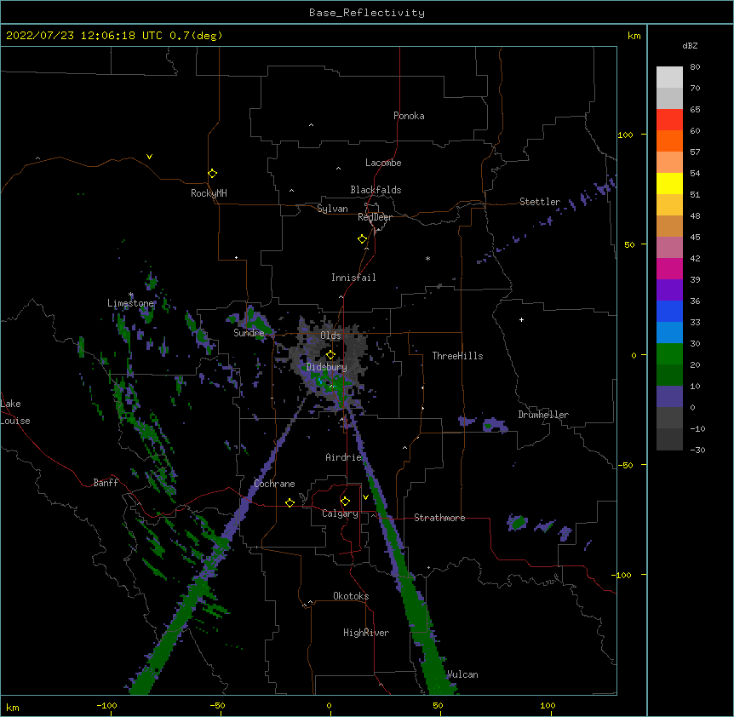Click the Airdrie city label
734x717 pixels.
[344, 457]
